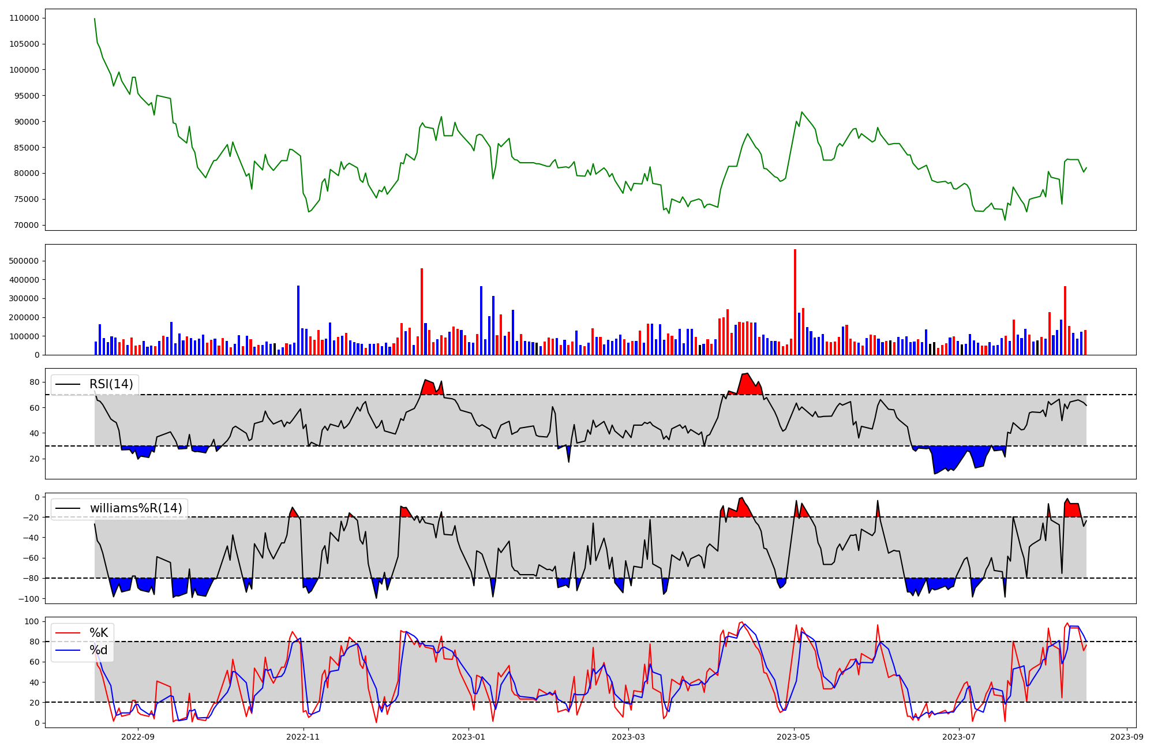Image resolution: width=1154 pixels, height=750 pixels.
Task: Click the 500000 volume axis label
Action: click(x=24, y=261)
